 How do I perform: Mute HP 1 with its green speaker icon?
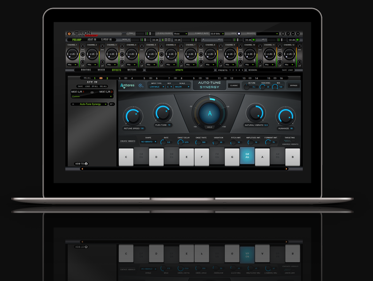tap(254, 40)
